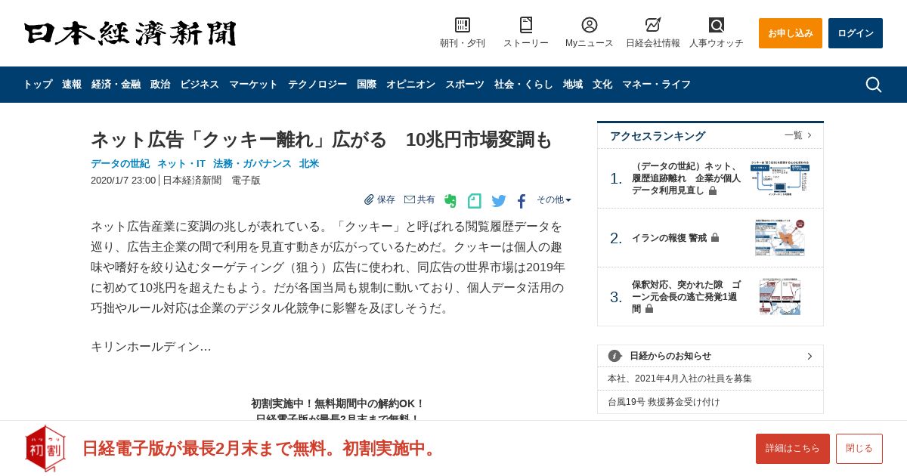The height and width of the screenshot is (476, 907).
Task: Click banner text 日経電子版が最長2月末まで無料
Action: click(261, 448)
